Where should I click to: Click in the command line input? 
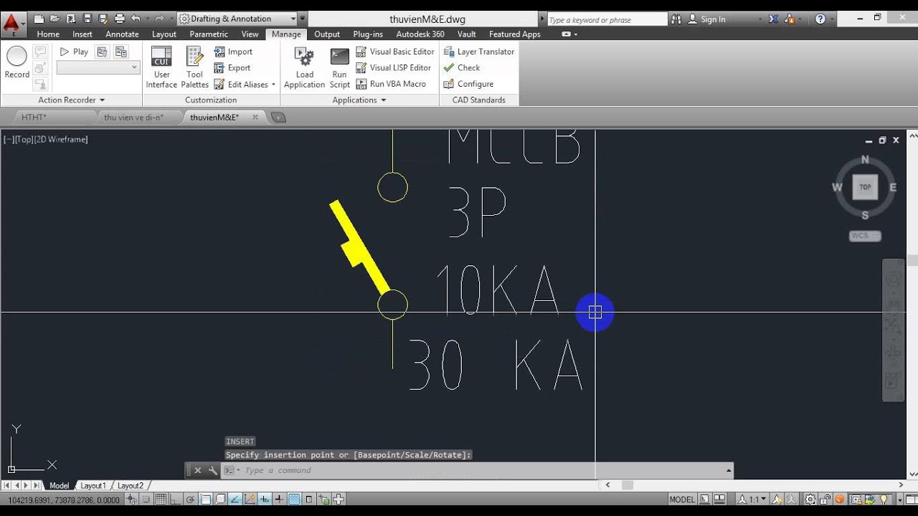click(481, 470)
